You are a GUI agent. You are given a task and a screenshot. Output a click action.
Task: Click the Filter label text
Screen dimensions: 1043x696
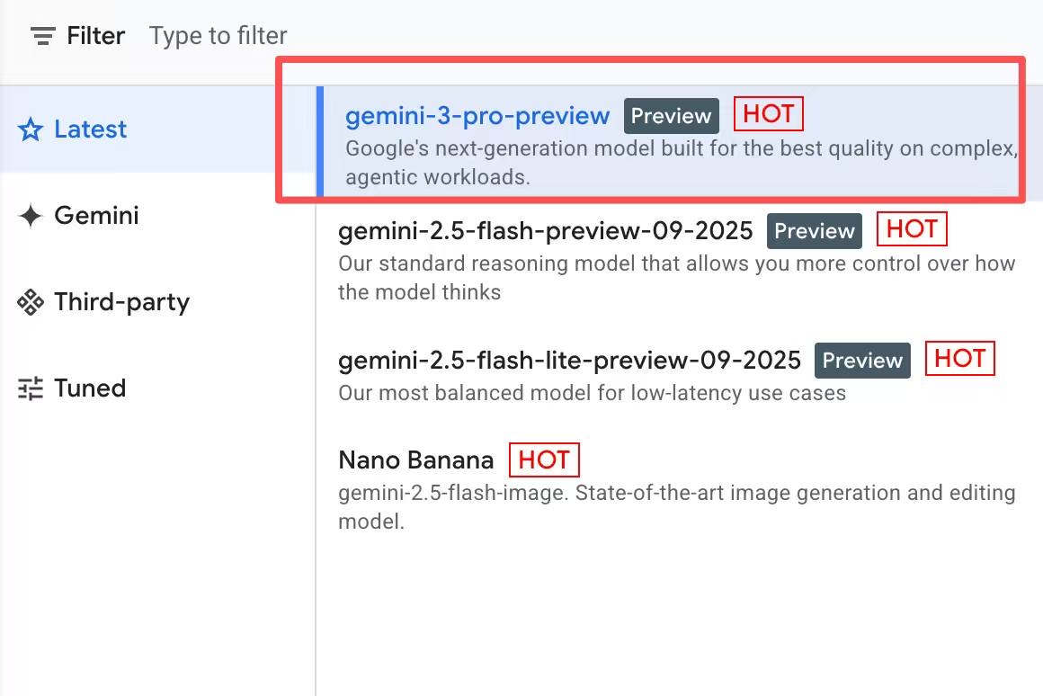pyautogui.click(x=96, y=36)
